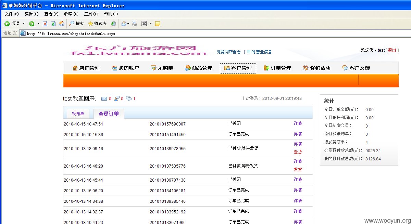
Task: Open 商品管理 navigation item
Action: 199,68
